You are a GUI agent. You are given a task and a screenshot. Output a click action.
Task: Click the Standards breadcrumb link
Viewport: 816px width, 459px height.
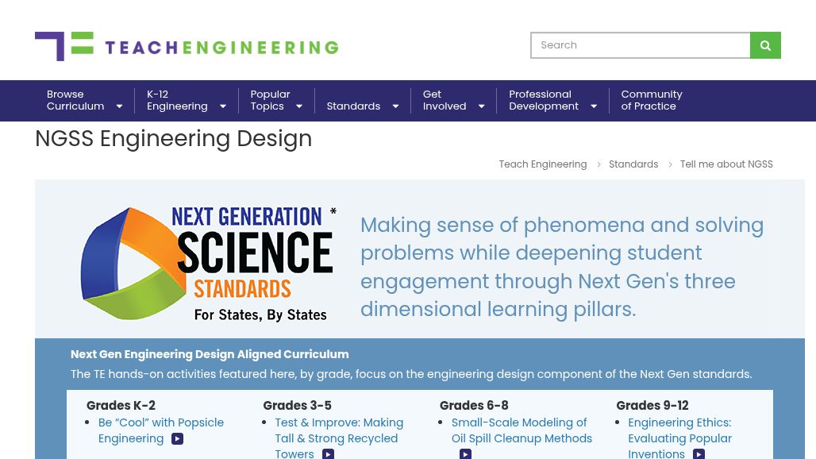click(633, 164)
